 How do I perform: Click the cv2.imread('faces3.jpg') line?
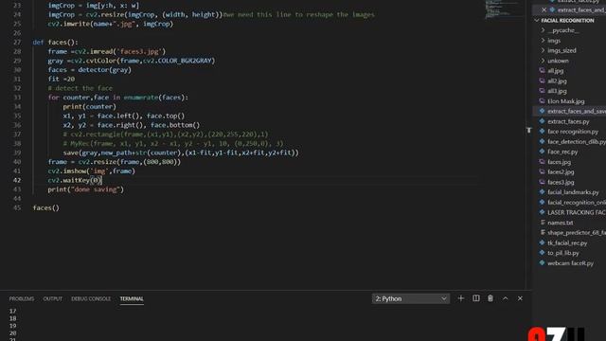point(107,51)
